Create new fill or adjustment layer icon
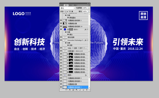 coord(77,90)
